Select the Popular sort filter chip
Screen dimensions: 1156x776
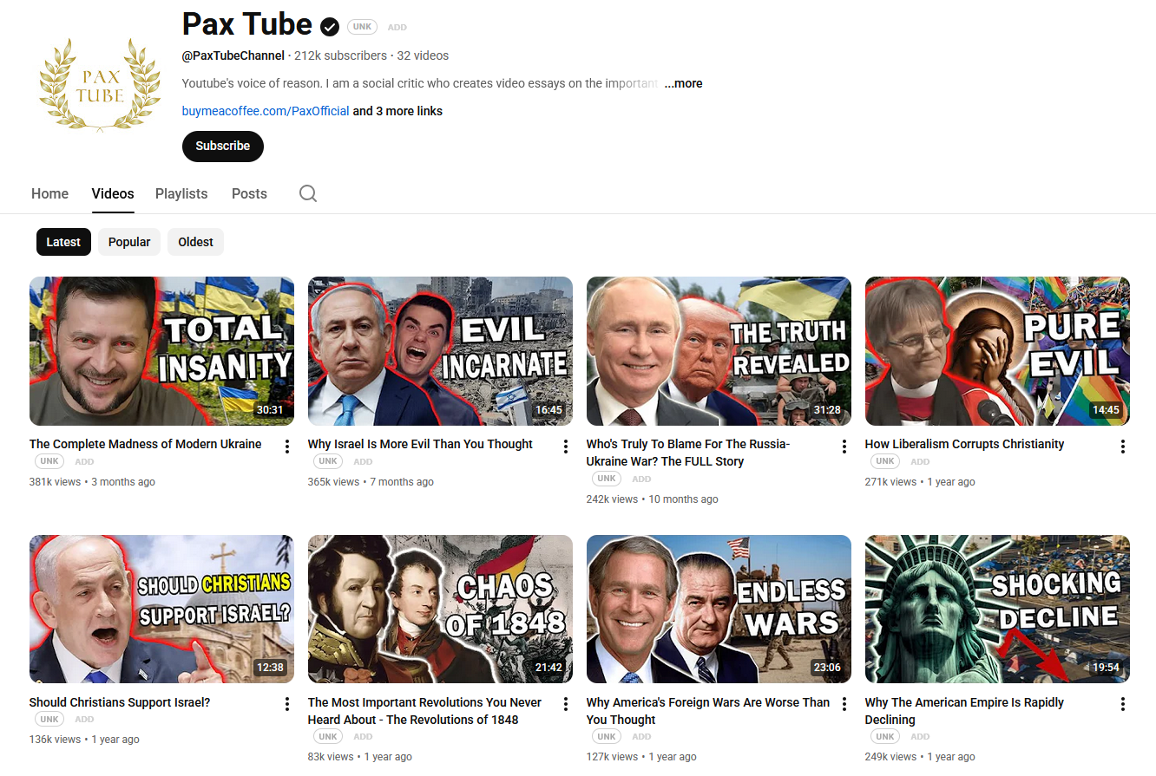[x=129, y=242]
